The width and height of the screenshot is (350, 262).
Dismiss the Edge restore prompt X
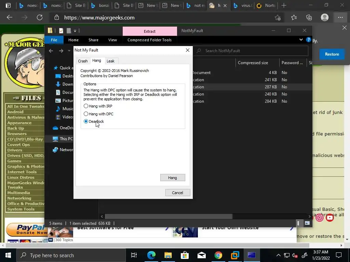(x=345, y=28)
